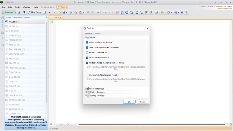Click OK in the Options dialog
233x131 pixels.
129,102
